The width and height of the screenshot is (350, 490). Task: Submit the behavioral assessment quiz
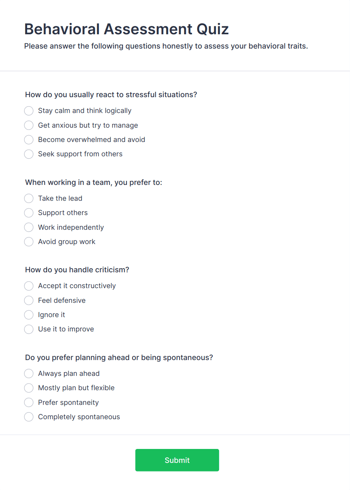coord(177,460)
